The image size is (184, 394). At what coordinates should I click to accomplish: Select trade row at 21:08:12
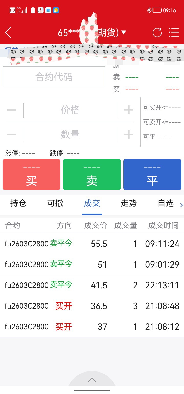92,326
